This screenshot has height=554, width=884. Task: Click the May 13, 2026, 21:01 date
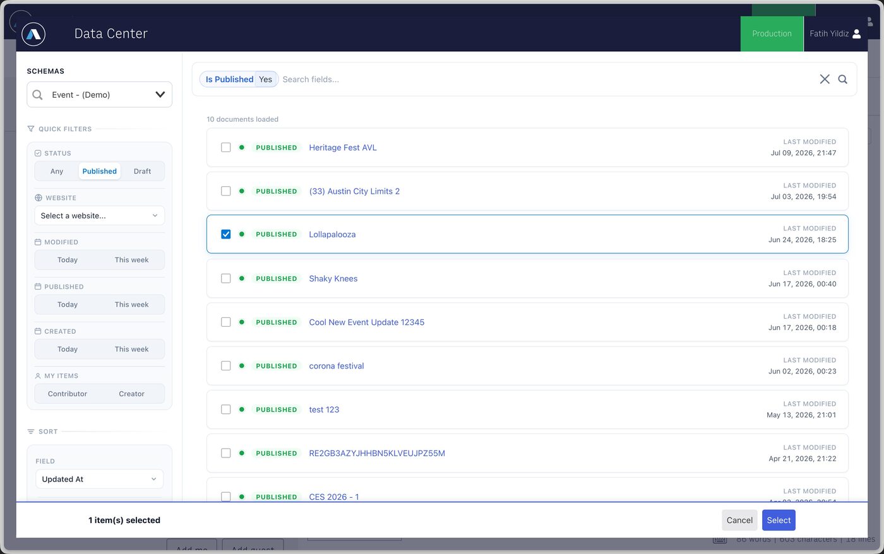tap(801, 415)
